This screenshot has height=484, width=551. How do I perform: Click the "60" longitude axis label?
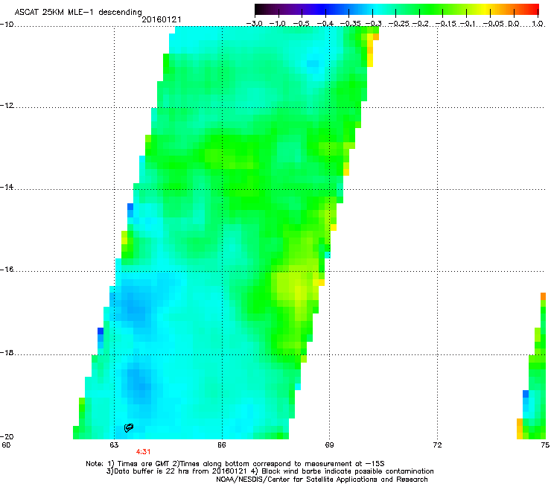(6, 445)
